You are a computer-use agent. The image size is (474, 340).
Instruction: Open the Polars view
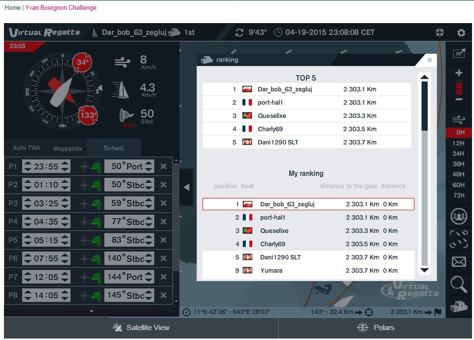point(375,328)
